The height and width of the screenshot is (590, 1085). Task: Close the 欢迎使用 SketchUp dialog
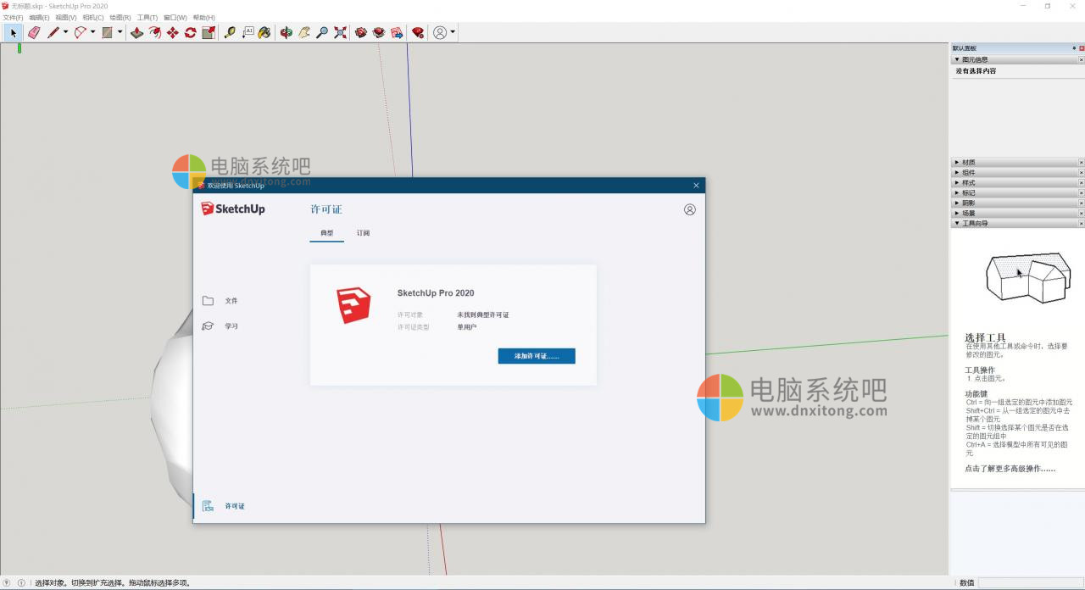click(697, 186)
